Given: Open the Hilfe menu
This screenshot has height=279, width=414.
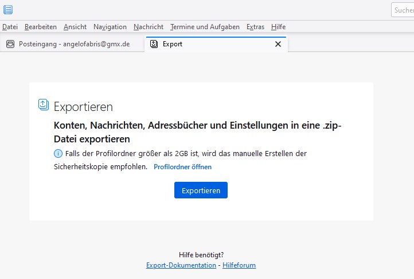Looking at the screenshot, I should [x=278, y=27].
